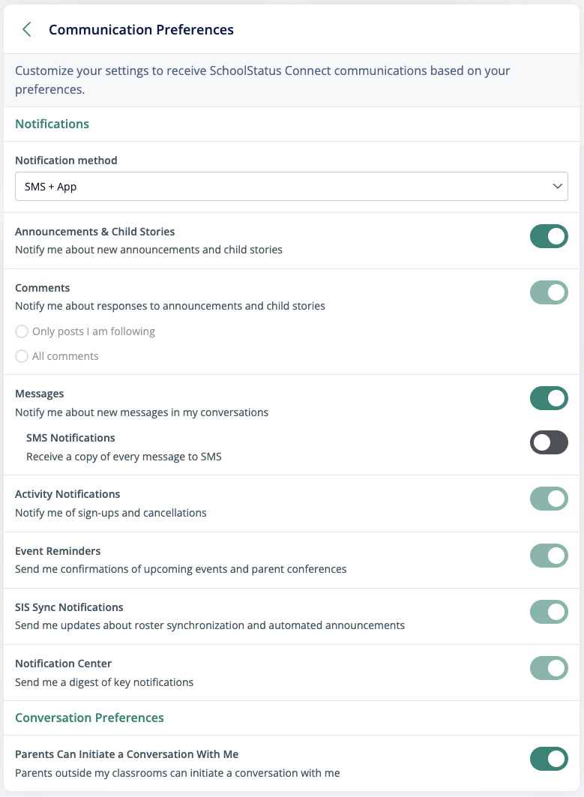584x797 pixels.
Task: Click the back arrow icon
Action: pyautogui.click(x=27, y=30)
